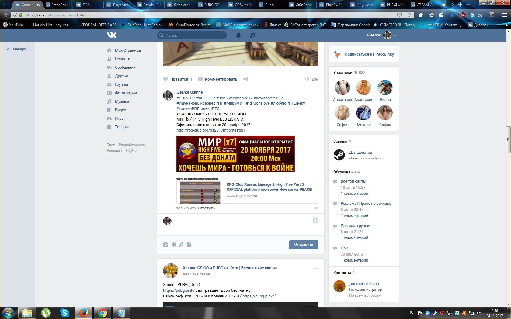Image resolution: width=511 pixels, height=319 pixels.
Task: Switch to the ImbaShadow tab
Action: [x=58, y=5]
